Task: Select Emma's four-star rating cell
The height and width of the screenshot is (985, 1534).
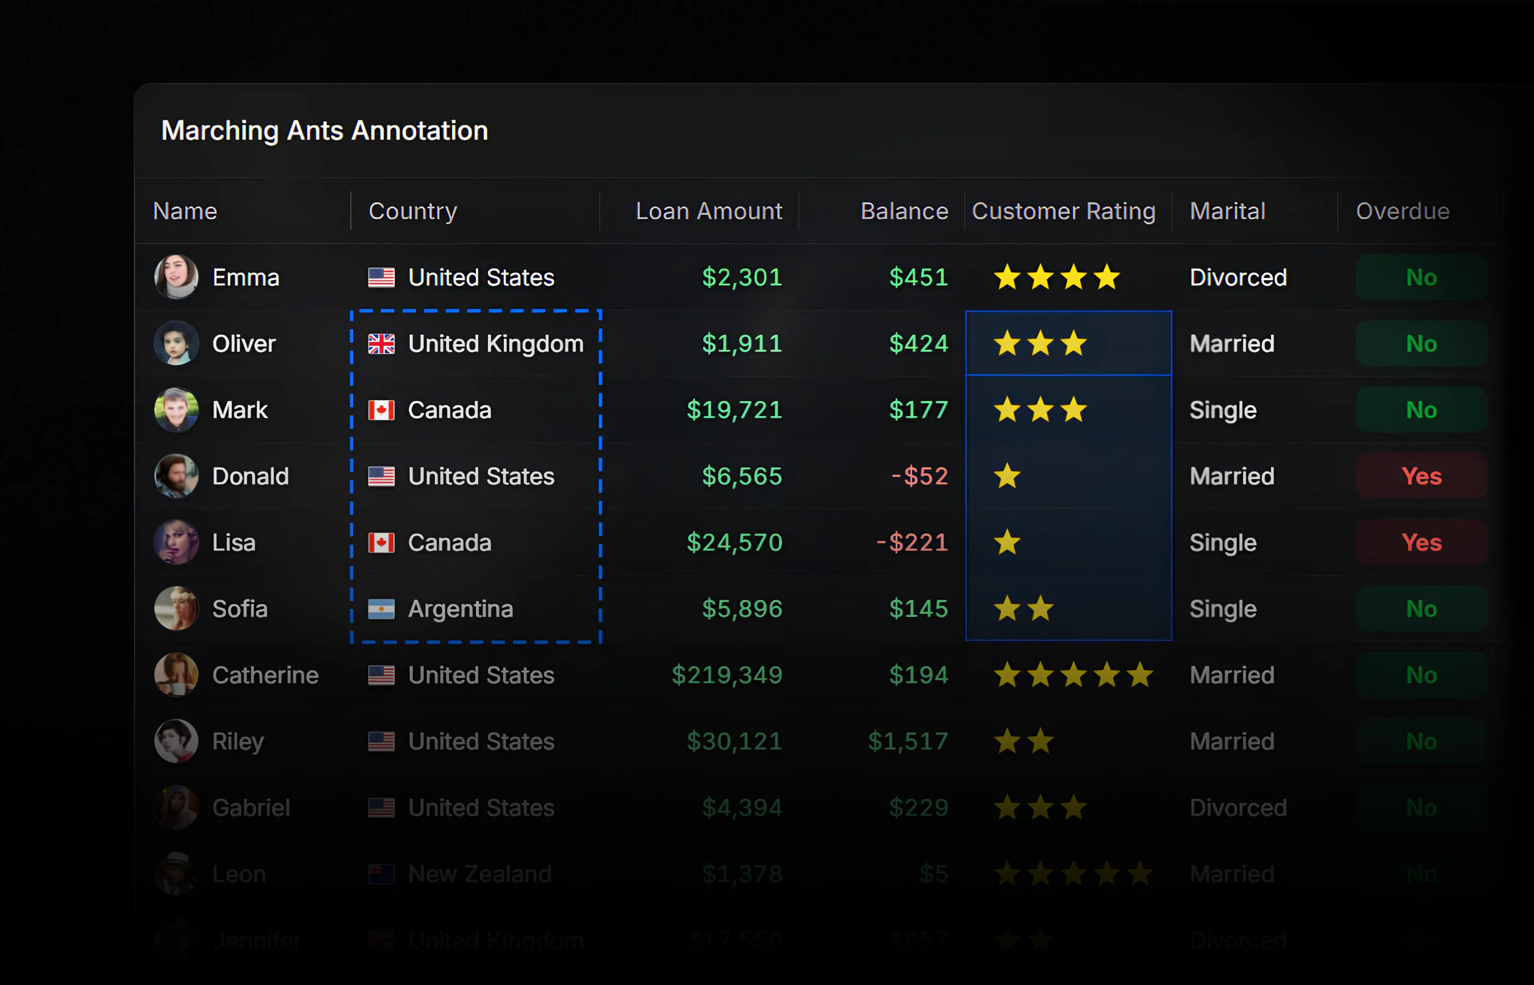Action: tap(1069, 277)
